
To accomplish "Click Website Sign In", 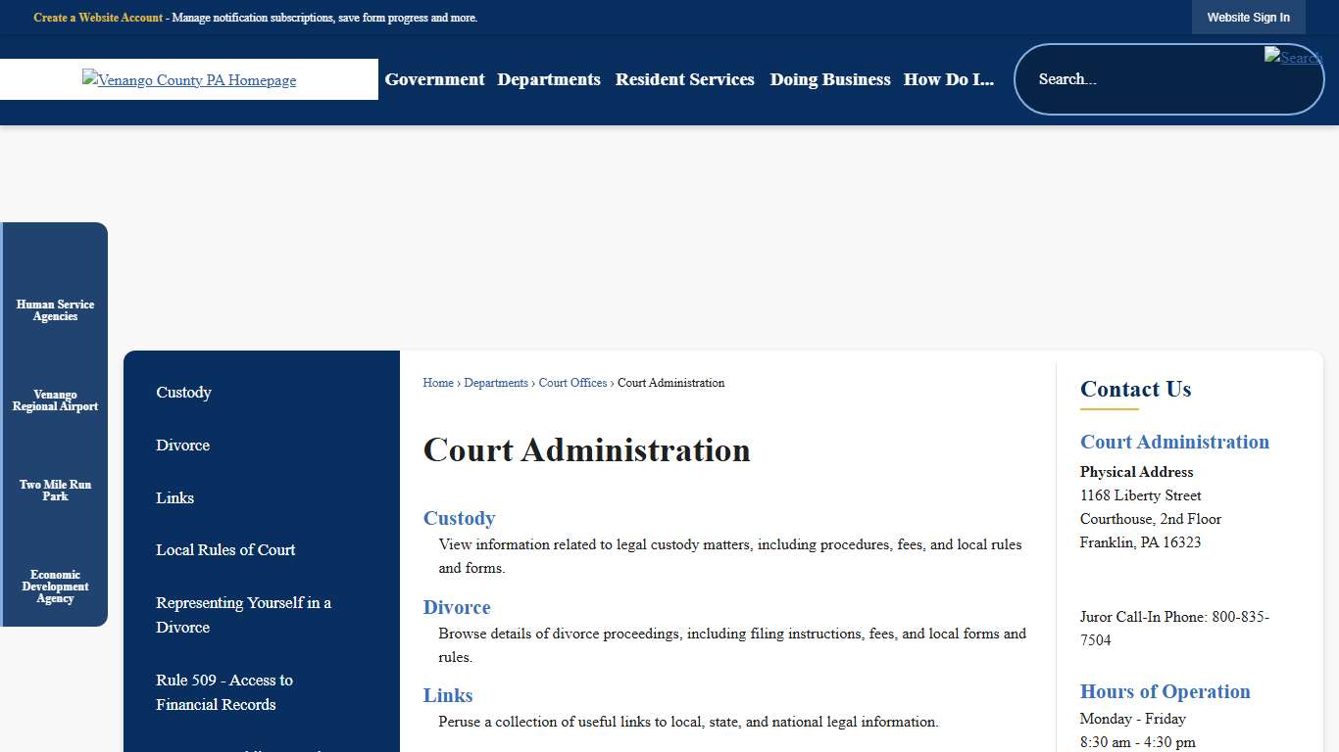I will click(x=1248, y=17).
